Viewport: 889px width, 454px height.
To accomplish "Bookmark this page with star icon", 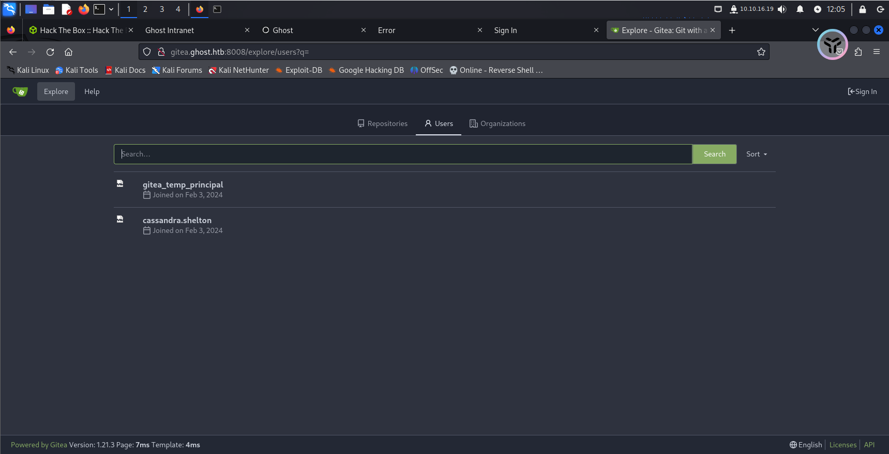I will pos(761,52).
